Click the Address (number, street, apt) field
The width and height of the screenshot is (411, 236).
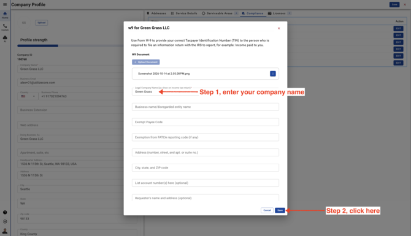pos(205,153)
